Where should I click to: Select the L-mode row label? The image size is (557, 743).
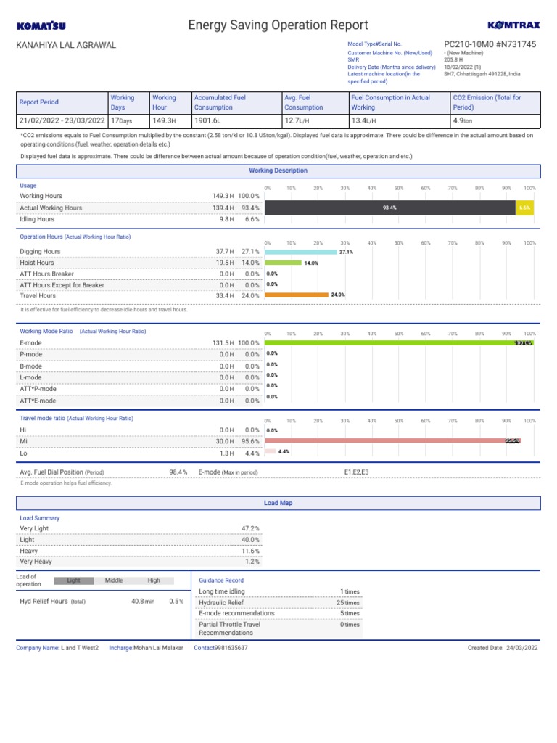coord(30,377)
